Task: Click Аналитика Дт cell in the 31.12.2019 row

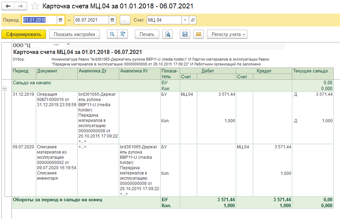Action: 98,118
